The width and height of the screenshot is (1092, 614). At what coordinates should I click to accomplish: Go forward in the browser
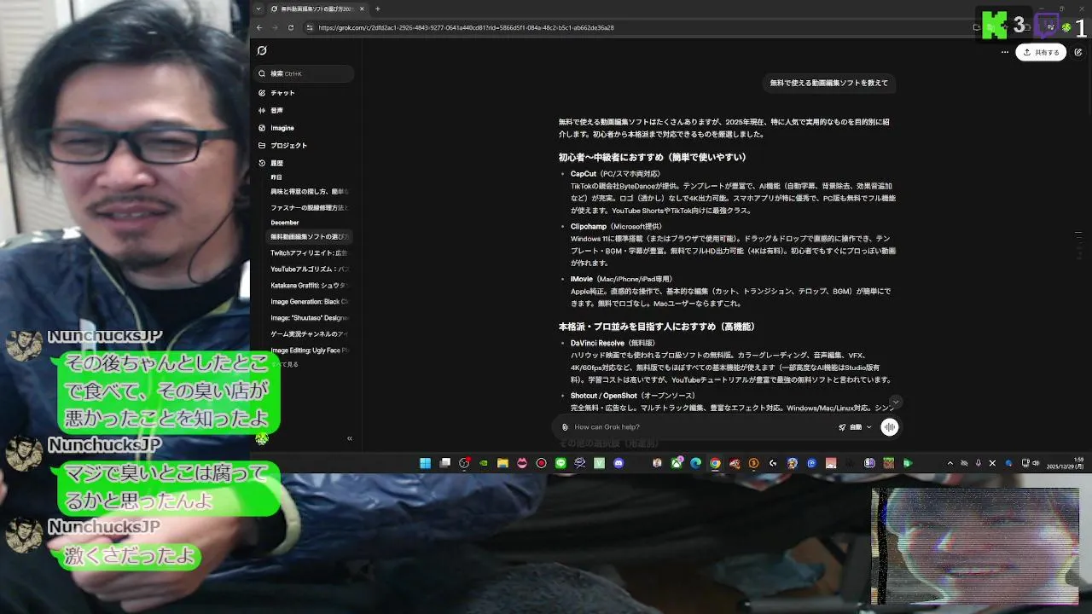click(x=275, y=27)
